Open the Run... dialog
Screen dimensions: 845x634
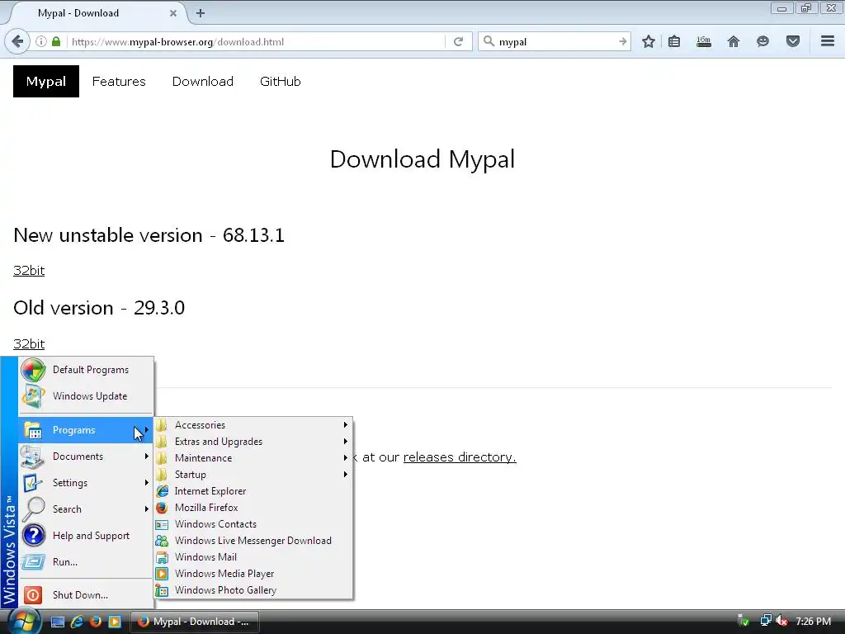pyautogui.click(x=86, y=562)
